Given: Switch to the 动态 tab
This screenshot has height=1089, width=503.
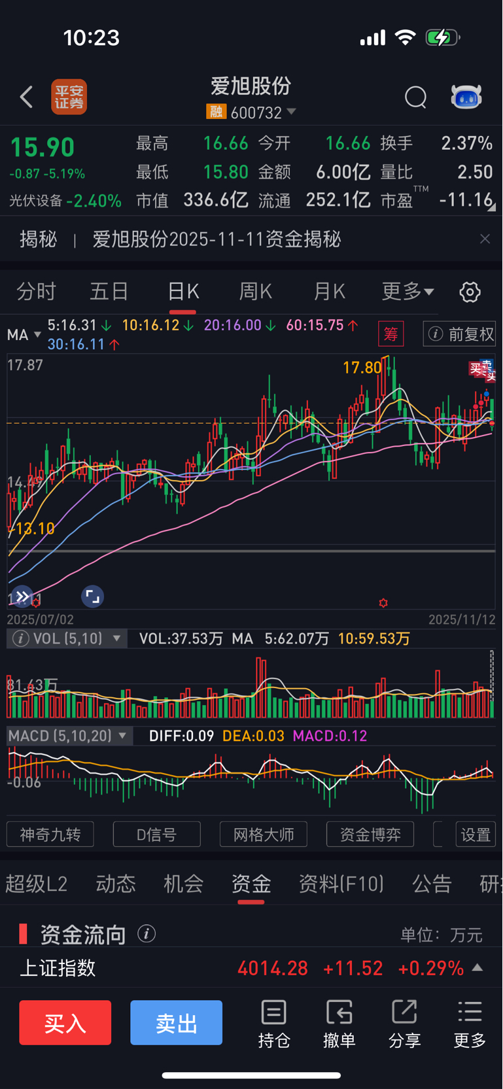Looking at the screenshot, I should [116, 884].
